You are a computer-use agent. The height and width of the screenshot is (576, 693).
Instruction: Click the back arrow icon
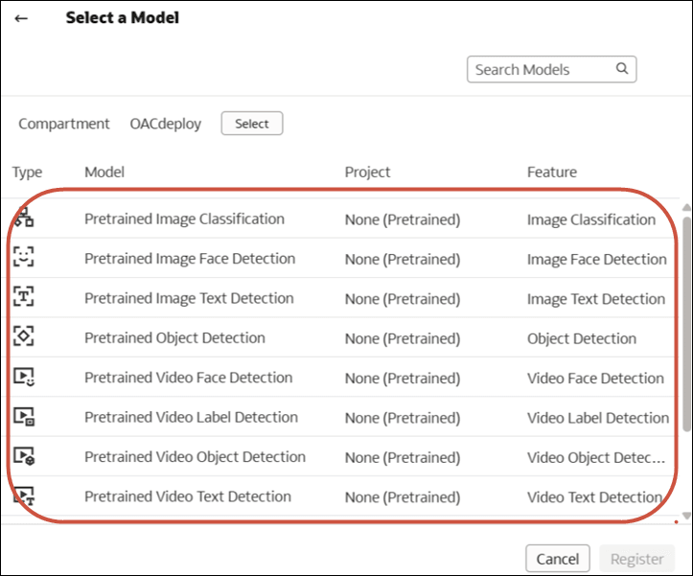(21, 18)
